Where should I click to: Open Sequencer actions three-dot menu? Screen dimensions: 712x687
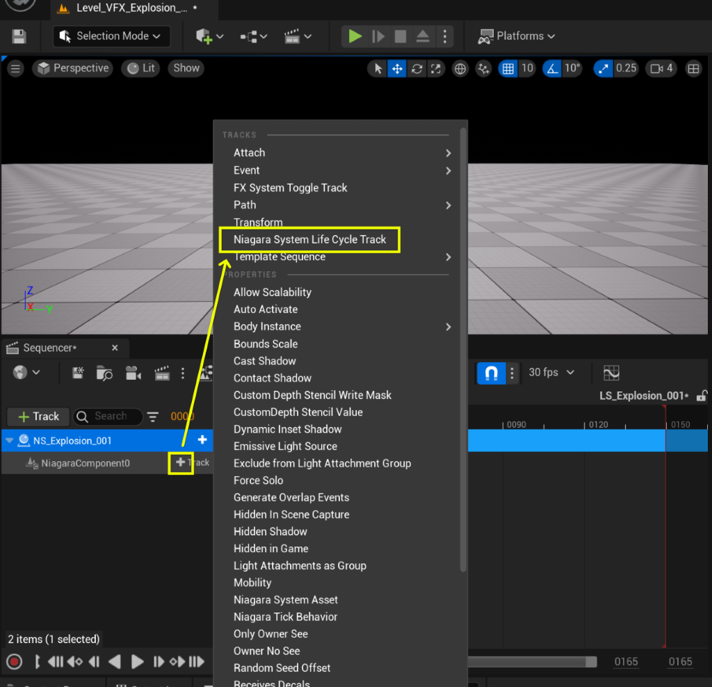point(183,373)
